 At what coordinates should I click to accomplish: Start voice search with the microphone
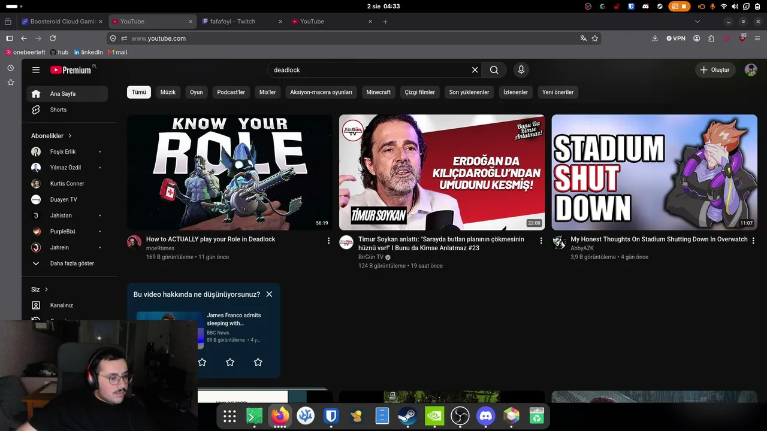coord(521,70)
